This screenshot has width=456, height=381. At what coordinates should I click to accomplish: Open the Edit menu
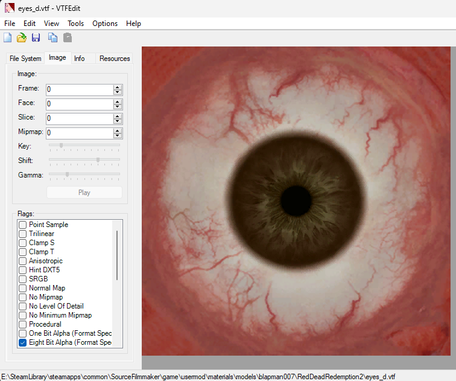coord(30,24)
